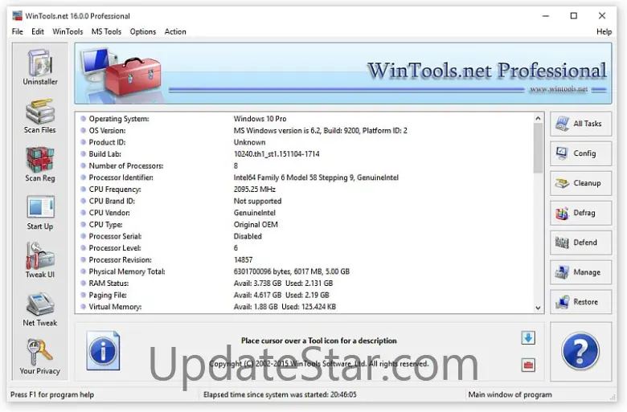Image resolution: width=627 pixels, height=412 pixels.
Task: Open the Help menu
Action: [604, 31]
